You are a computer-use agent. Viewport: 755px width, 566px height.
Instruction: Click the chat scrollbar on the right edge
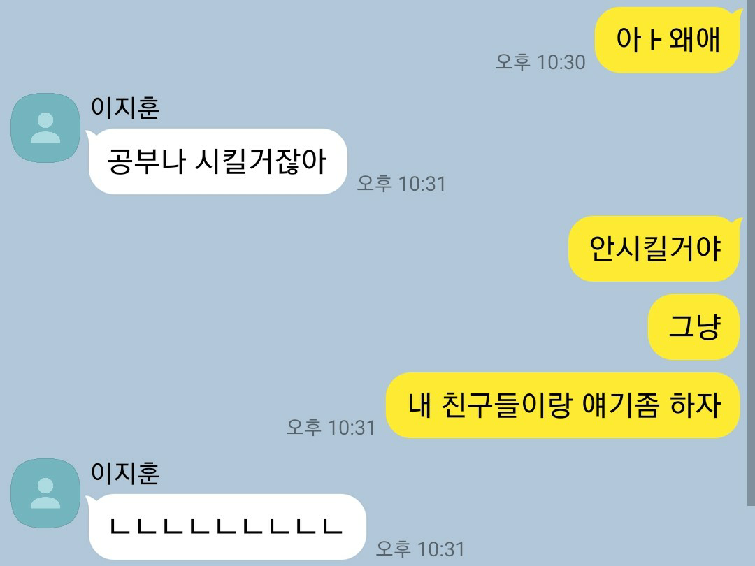tap(751, 253)
